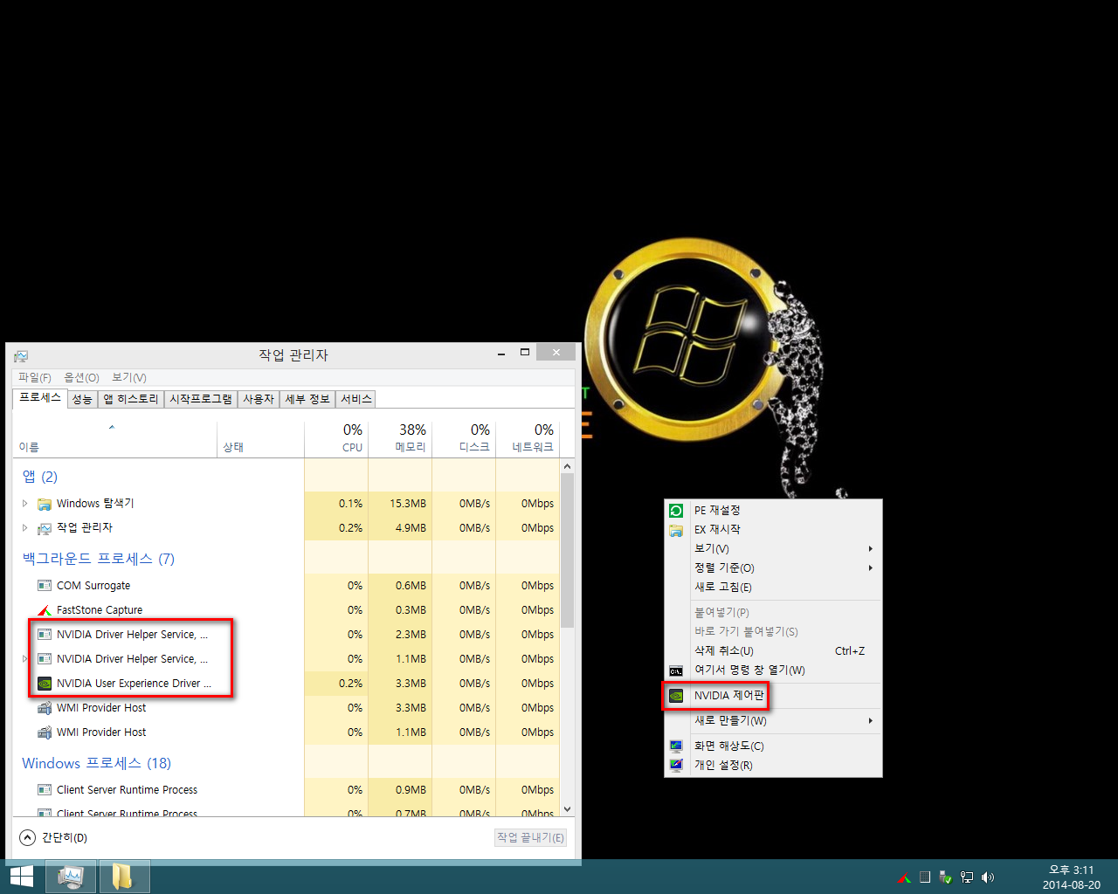The width and height of the screenshot is (1118, 894).
Task: Open the 옵션(O) menu
Action: point(81,378)
